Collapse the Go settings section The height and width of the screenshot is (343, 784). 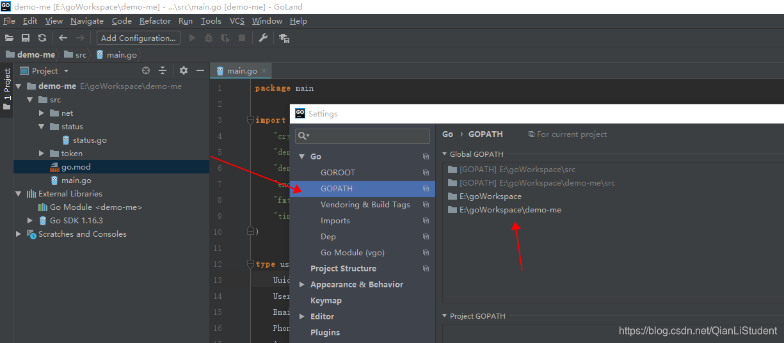(301, 157)
